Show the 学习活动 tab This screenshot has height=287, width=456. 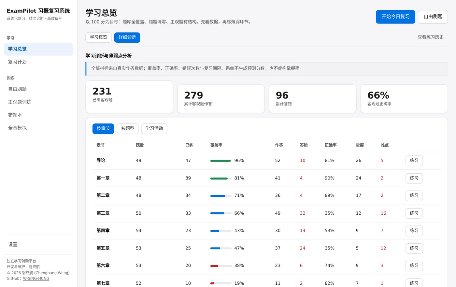point(154,129)
